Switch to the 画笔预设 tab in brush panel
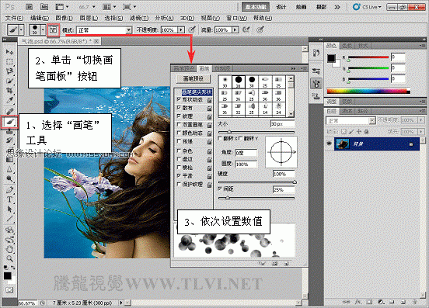 [x=184, y=68]
